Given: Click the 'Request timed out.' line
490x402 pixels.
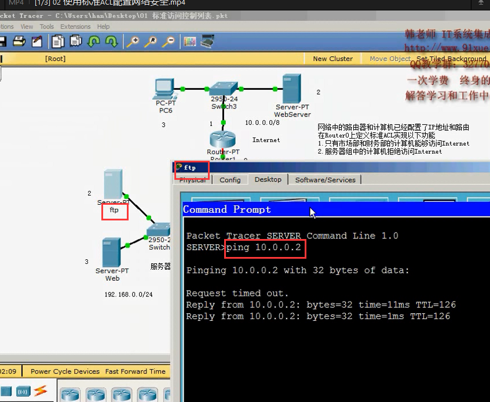Looking at the screenshot, I should pyautogui.click(x=237, y=293).
